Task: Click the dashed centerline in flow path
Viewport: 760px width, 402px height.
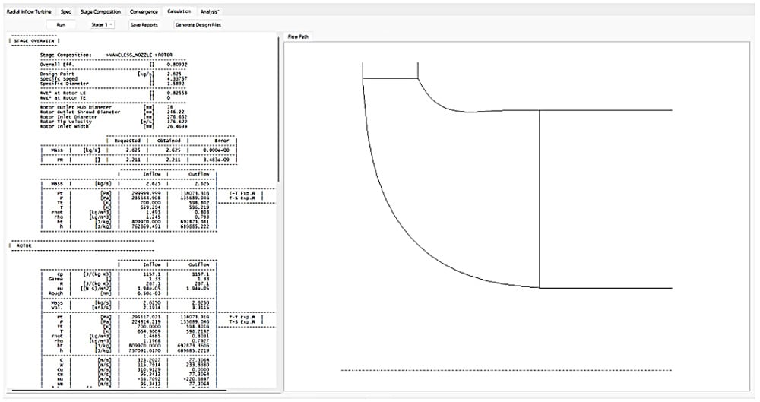Action: click(x=506, y=371)
